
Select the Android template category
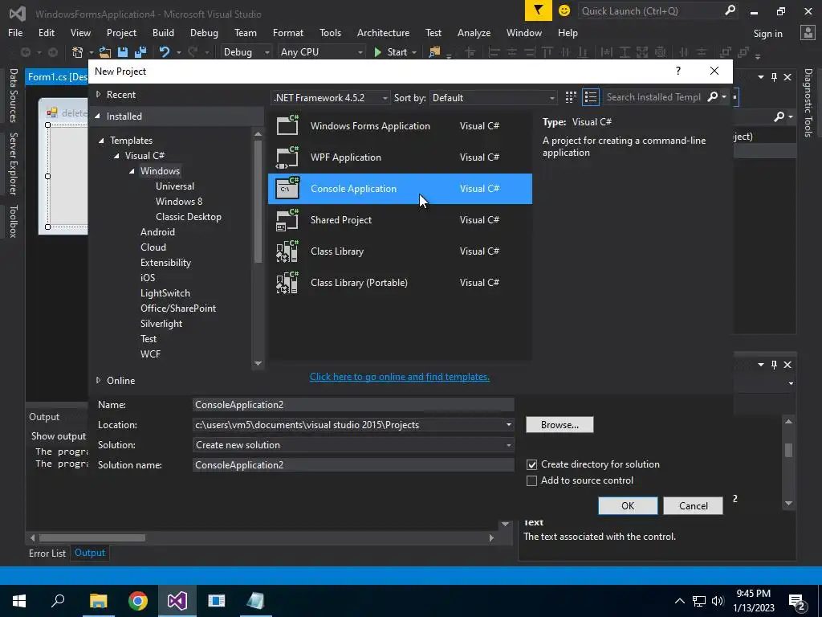point(157,232)
